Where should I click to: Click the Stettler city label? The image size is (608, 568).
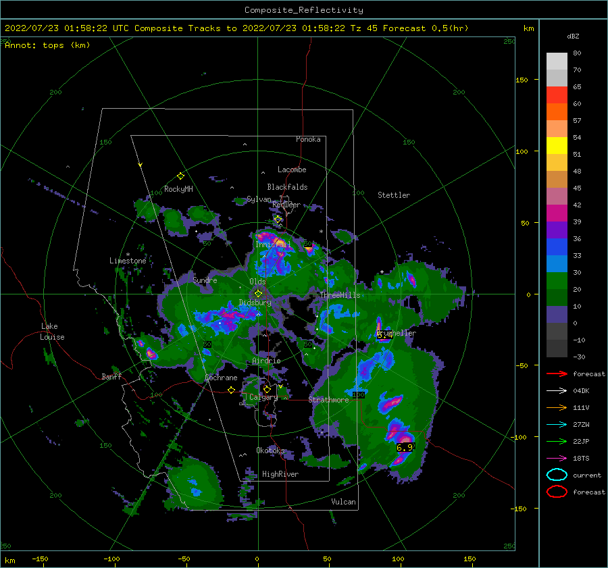pyautogui.click(x=394, y=195)
